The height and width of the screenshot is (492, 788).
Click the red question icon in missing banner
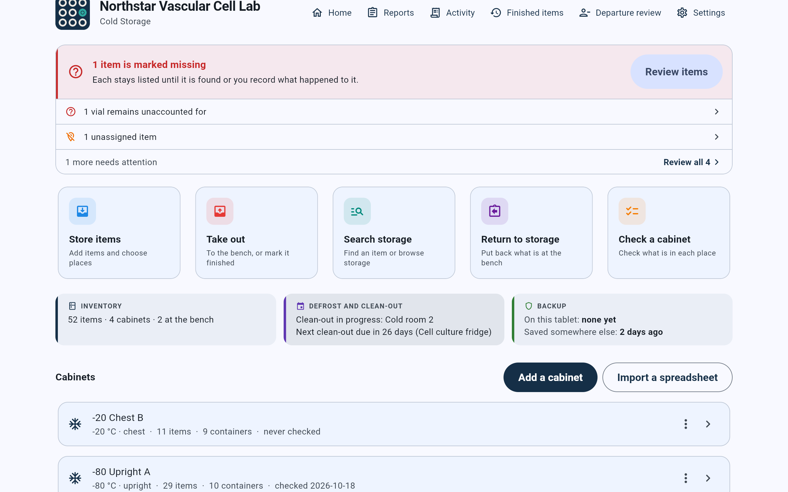[x=75, y=72]
